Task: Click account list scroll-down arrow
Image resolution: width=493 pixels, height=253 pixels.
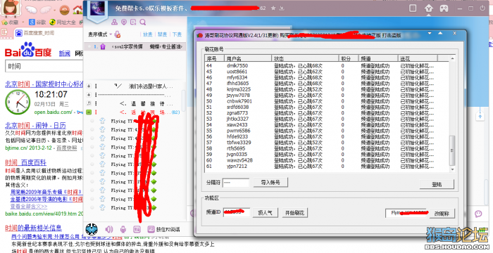Action: (452, 169)
